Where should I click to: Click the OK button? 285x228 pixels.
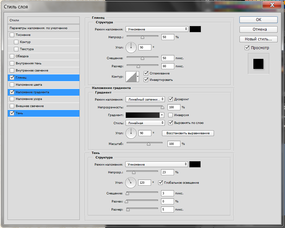coord(258,19)
